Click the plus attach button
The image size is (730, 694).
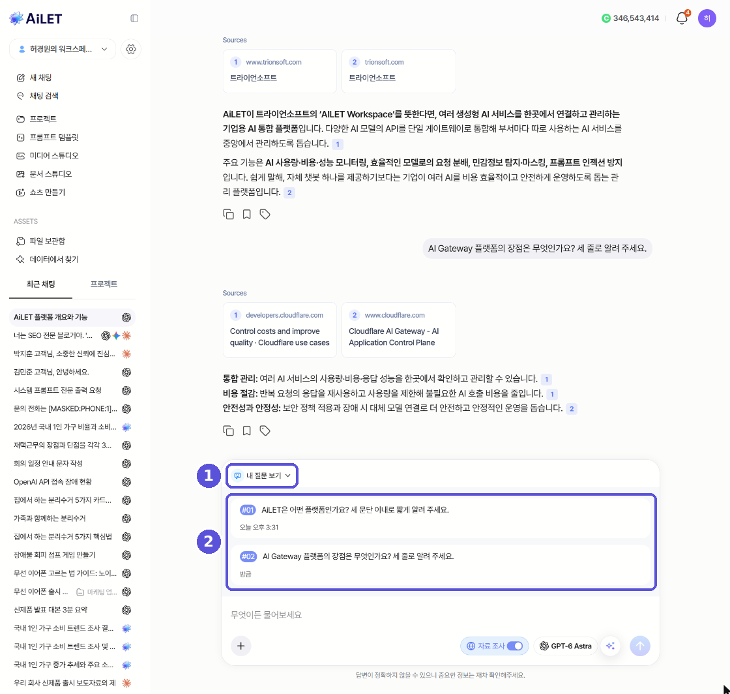241,646
